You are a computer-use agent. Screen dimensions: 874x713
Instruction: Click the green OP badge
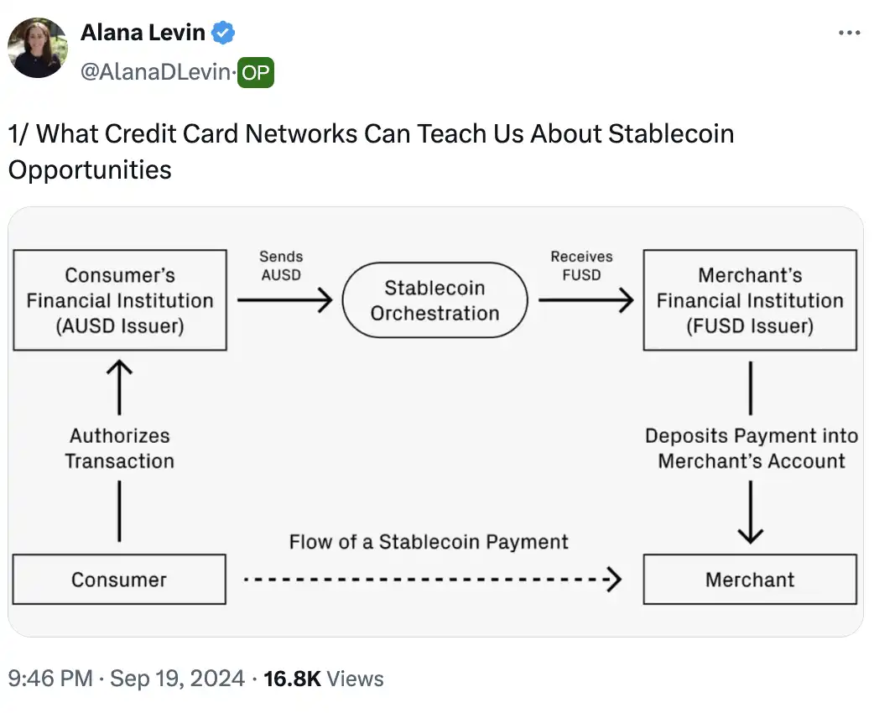256,73
